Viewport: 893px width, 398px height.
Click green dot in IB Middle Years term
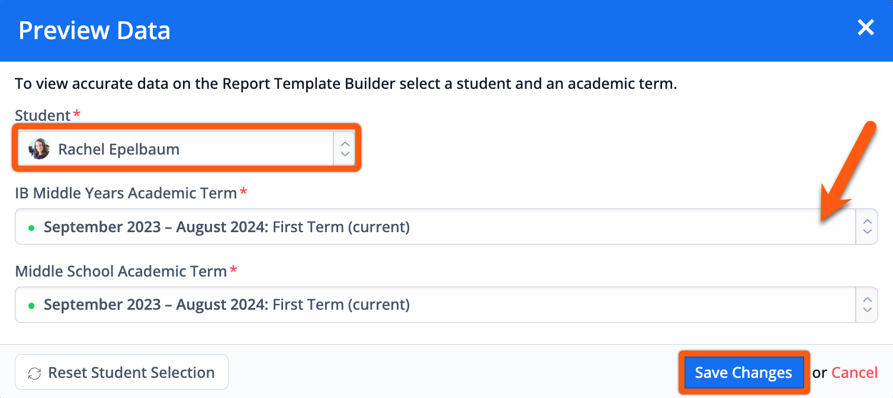pos(31,227)
